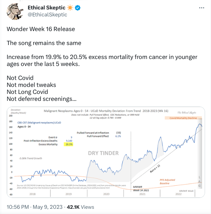Open the Ethical Skeptic display name
211x214 pixels.
(47, 8)
